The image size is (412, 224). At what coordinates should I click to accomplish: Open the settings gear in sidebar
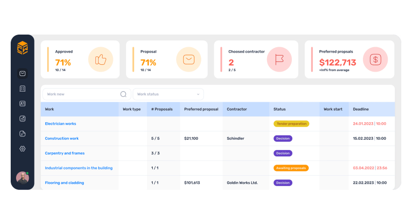click(22, 149)
